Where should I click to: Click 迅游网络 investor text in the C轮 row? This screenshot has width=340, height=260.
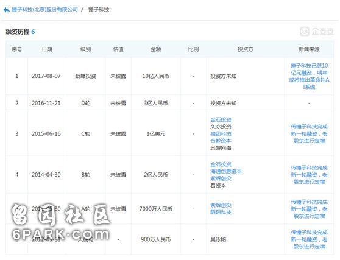221,148
